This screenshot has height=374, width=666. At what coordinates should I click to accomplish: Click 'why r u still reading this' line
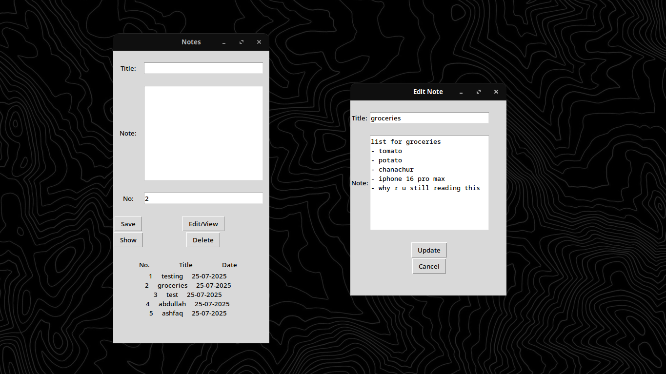click(429, 188)
